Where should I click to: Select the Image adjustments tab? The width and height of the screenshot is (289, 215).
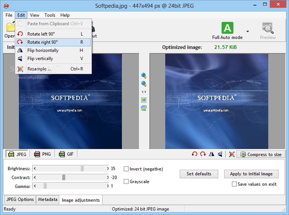pyautogui.click(x=81, y=200)
